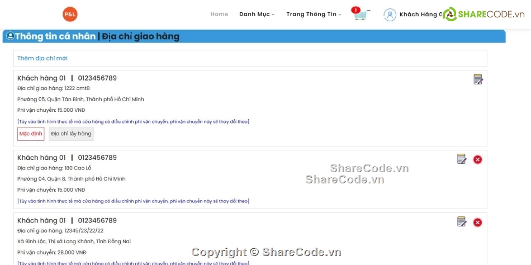Click Phí vận chuyển under 180 Cao Lỗ
Image resolution: width=531 pixels, height=265 pixels.
[x=51, y=190]
